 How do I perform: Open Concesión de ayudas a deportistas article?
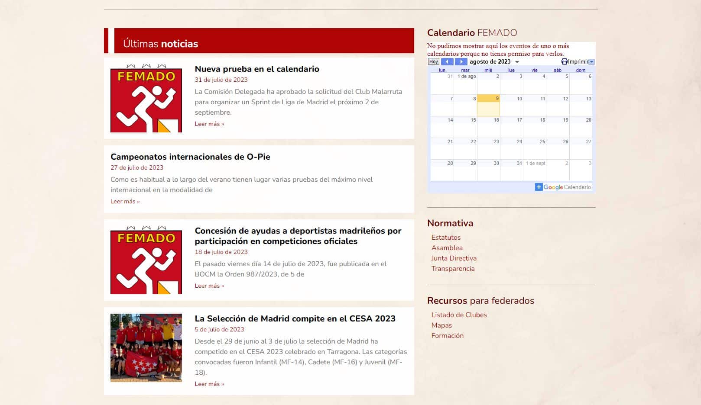point(298,236)
